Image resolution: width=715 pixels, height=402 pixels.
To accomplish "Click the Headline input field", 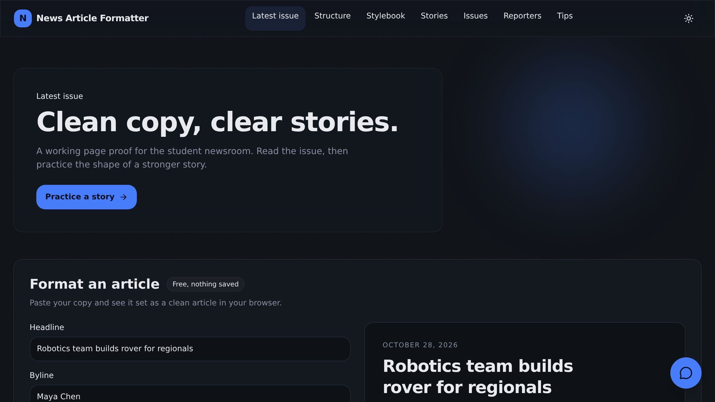I will pyautogui.click(x=190, y=349).
